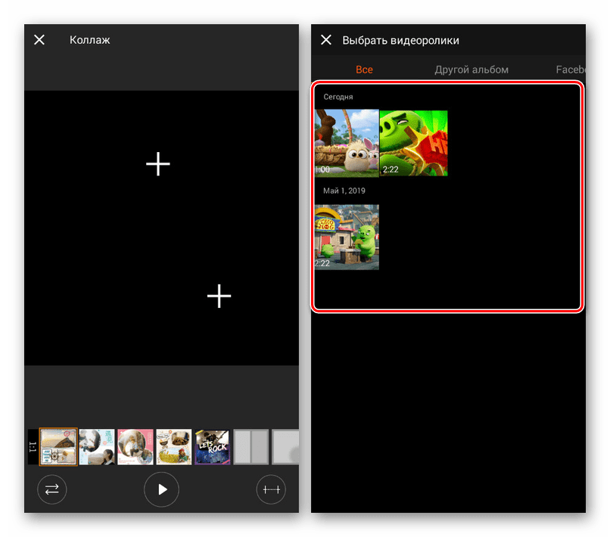Select the grey two-column split layout

pyautogui.click(x=251, y=447)
